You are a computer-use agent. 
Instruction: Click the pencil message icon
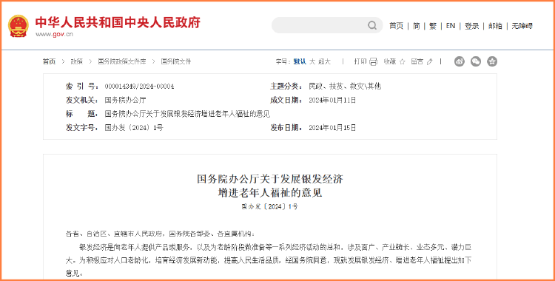click(430, 61)
